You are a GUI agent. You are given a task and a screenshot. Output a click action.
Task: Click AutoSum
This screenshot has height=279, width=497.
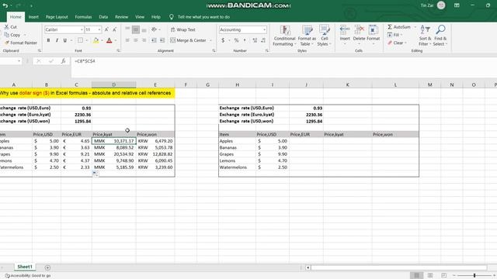coord(399,27)
